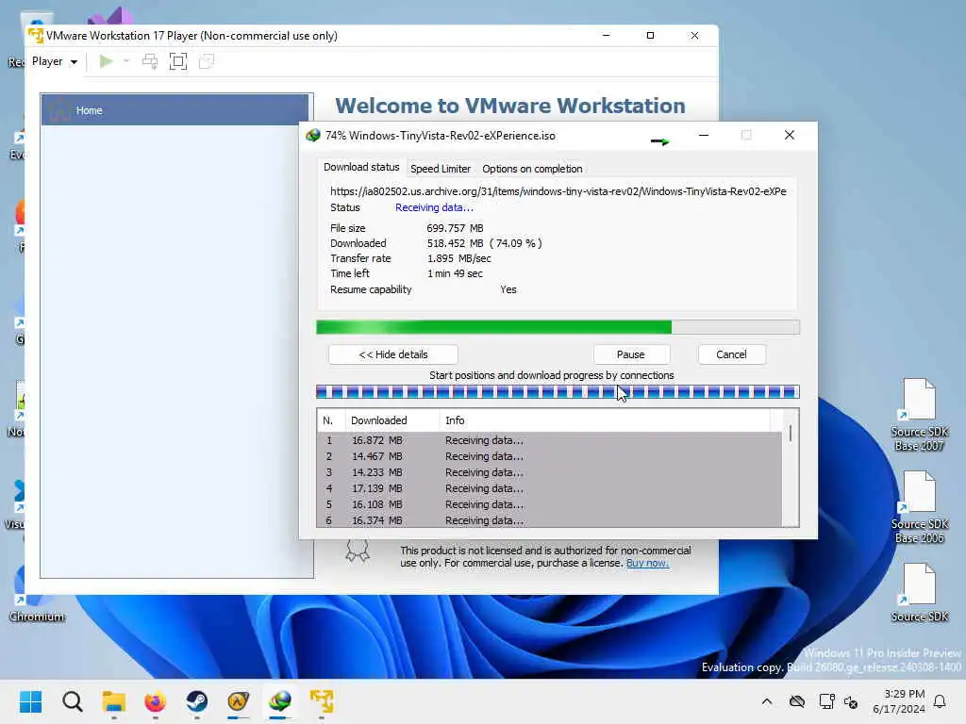Show hidden system tray icons
Image resolution: width=966 pixels, height=724 pixels.
pos(767,701)
